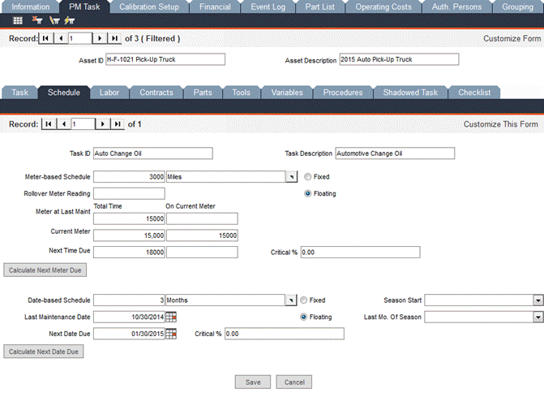Go to next asset record in top navigator
Screen dimensions: 544x393
click(100, 38)
